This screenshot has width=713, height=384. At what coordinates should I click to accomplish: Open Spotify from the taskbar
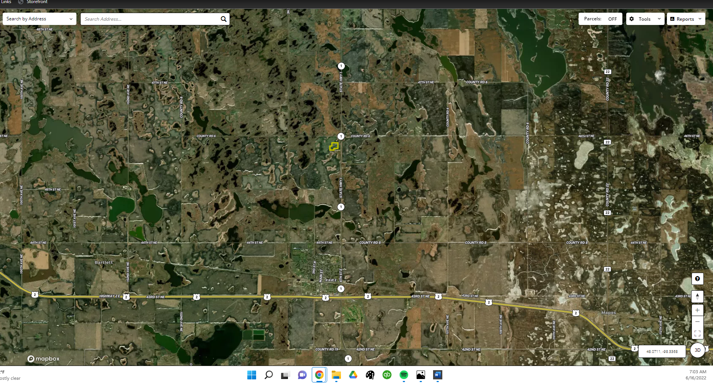pyautogui.click(x=404, y=375)
